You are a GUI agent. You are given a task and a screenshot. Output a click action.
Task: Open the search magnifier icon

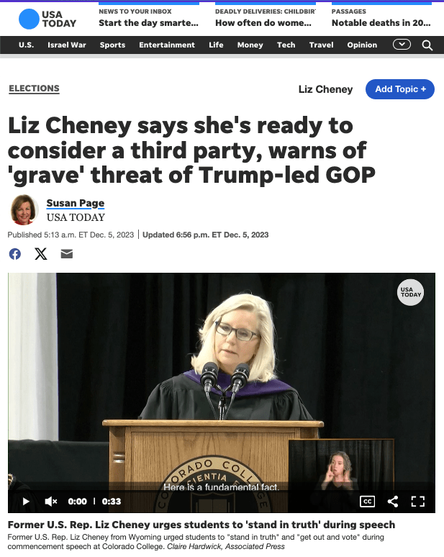427,45
